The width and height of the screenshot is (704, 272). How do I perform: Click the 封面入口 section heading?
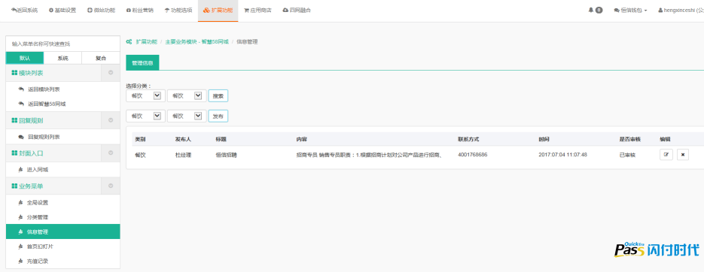[x=27, y=153]
